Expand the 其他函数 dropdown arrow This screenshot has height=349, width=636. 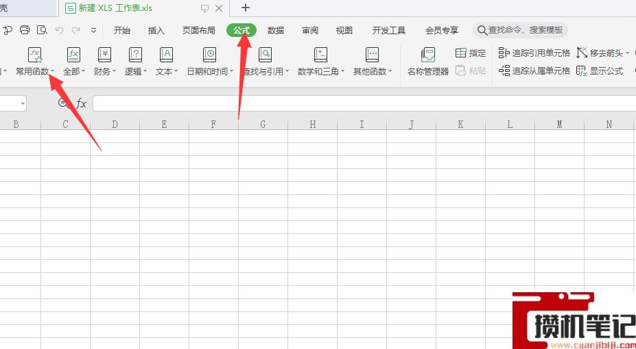[390, 72]
